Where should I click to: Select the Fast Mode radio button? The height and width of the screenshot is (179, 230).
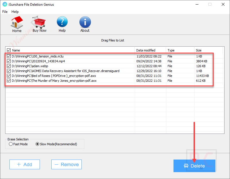11,144
